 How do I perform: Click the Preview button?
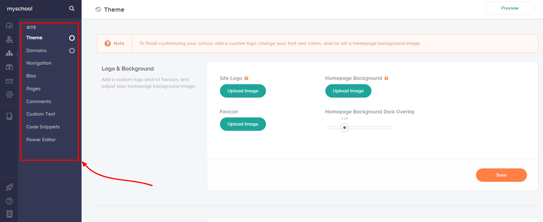(x=509, y=8)
